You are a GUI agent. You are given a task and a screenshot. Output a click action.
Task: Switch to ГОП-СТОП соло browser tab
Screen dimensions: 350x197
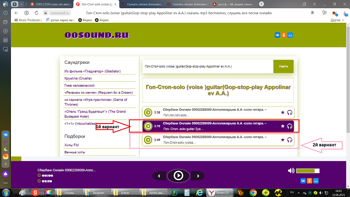(x=51, y=4)
